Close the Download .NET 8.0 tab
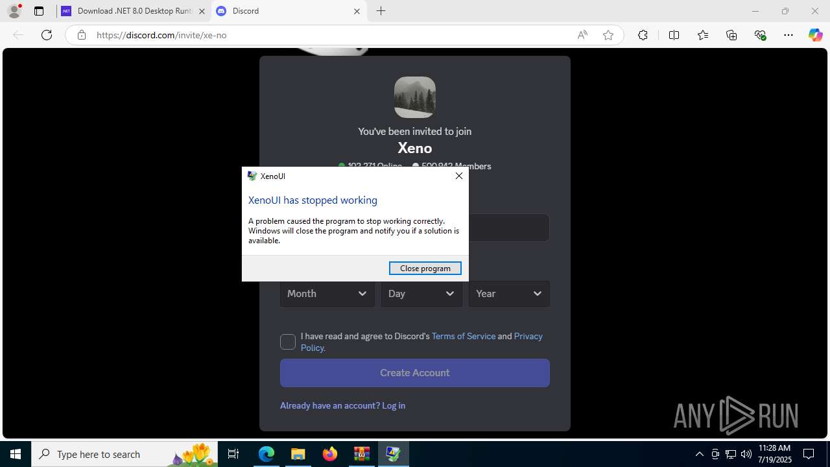Image resolution: width=830 pixels, height=467 pixels. [202, 11]
